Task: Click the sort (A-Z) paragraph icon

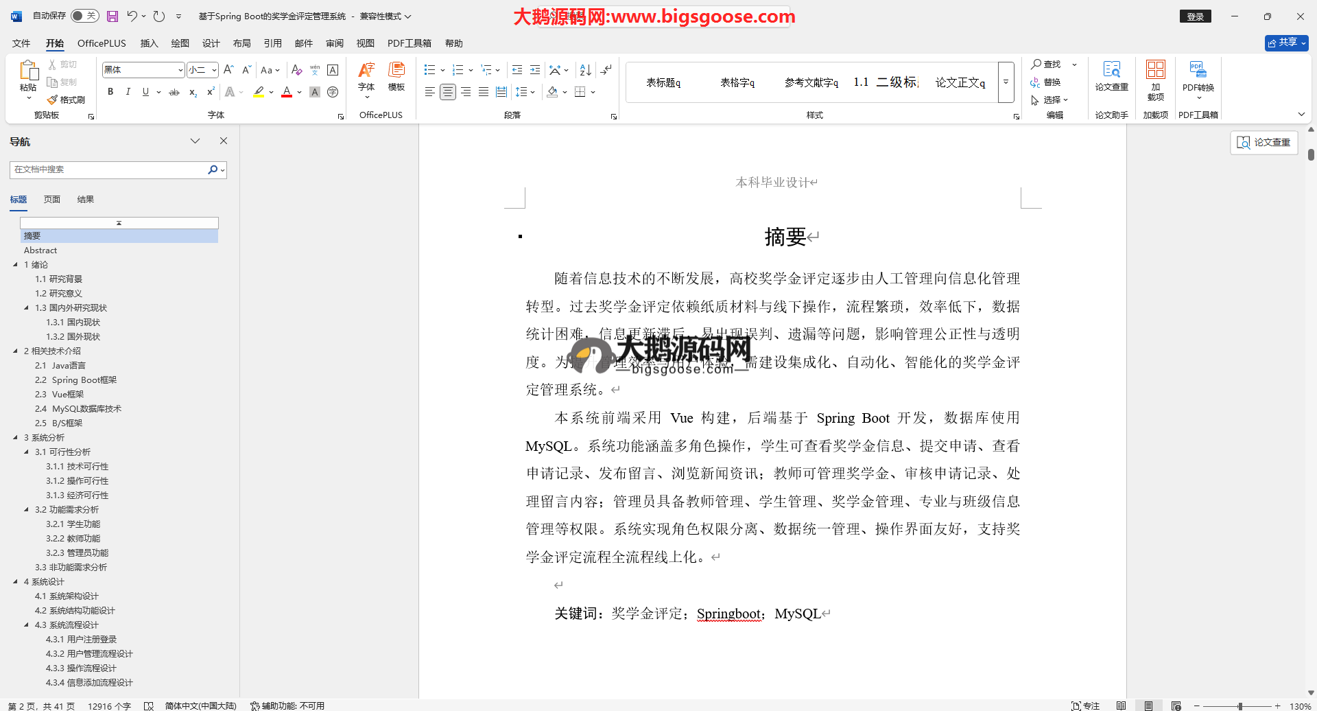Action: [x=585, y=70]
